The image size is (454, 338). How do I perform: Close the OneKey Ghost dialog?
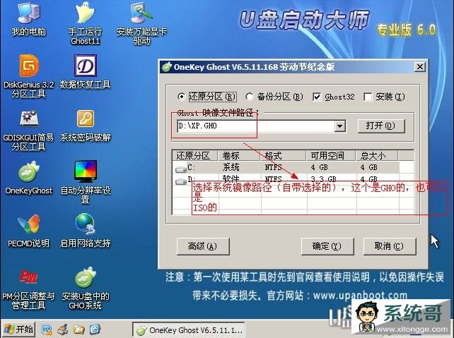coord(419,67)
